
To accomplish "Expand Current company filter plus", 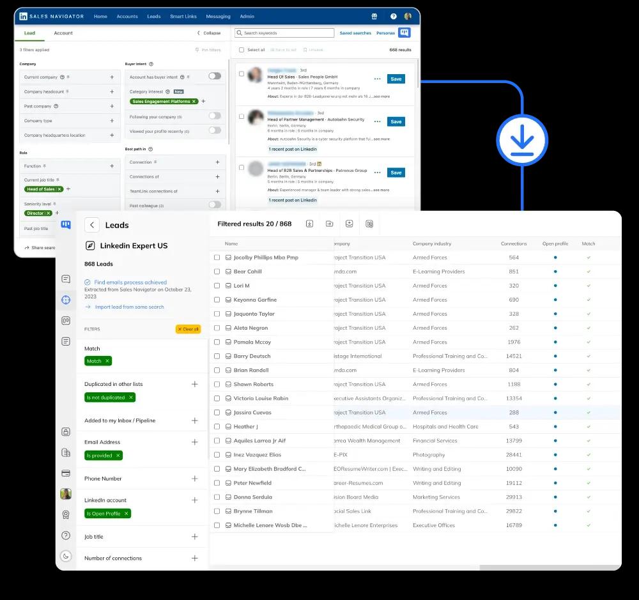I will [112, 77].
